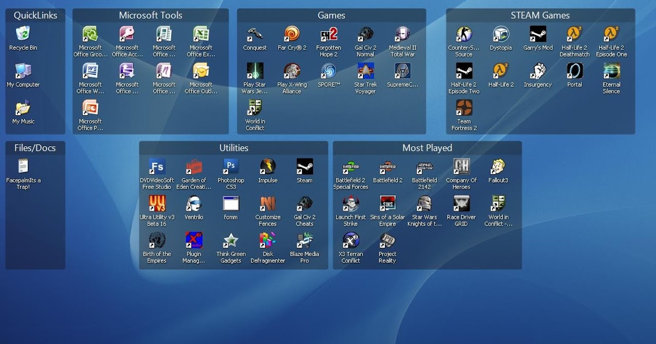This screenshot has width=656, height=344.
Task: Open the Ventrilo icon
Action: tap(194, 203)
